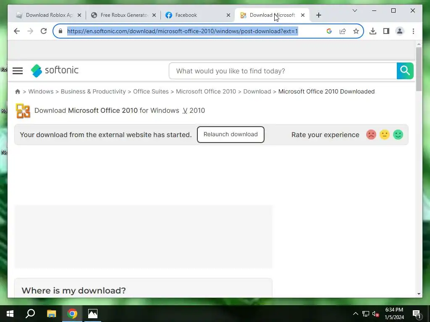Rate experience with yellow neutral face
This screenshot has width=430, height=322.
[x=385, y=135]
